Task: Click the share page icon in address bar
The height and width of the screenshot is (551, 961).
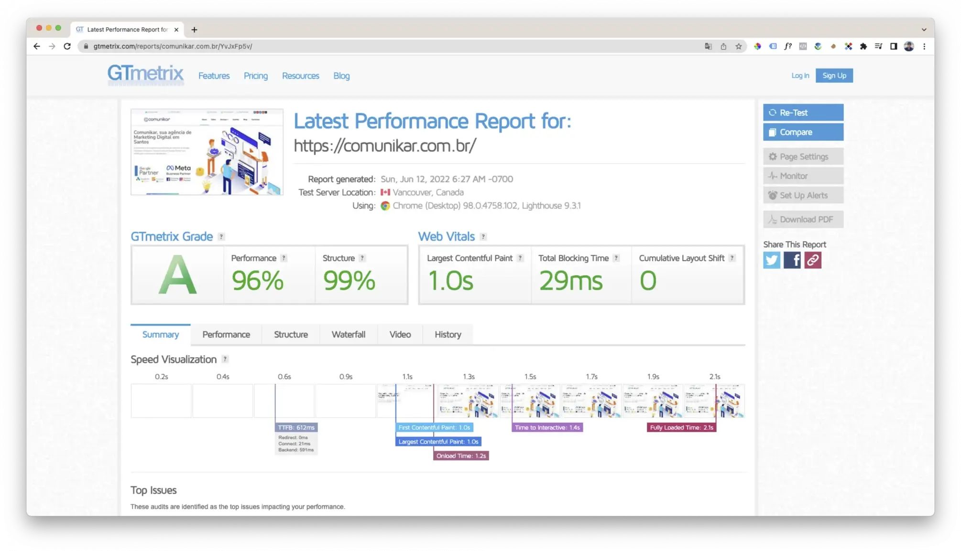Action: (x=723, y=46)
